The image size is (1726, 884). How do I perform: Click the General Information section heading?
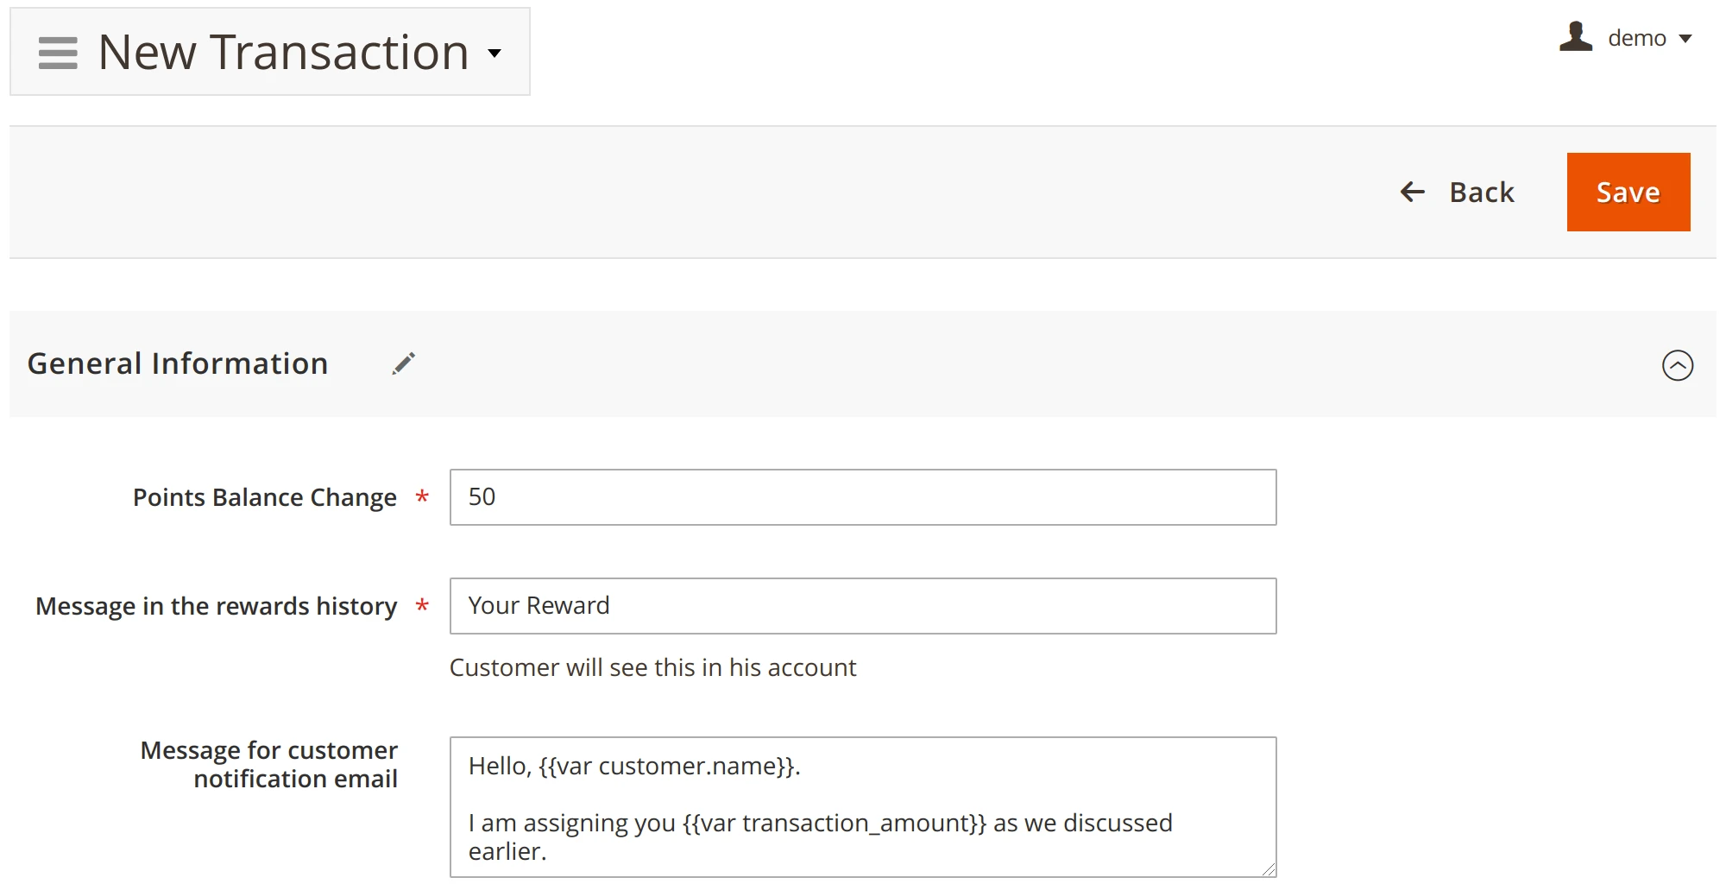178,363
